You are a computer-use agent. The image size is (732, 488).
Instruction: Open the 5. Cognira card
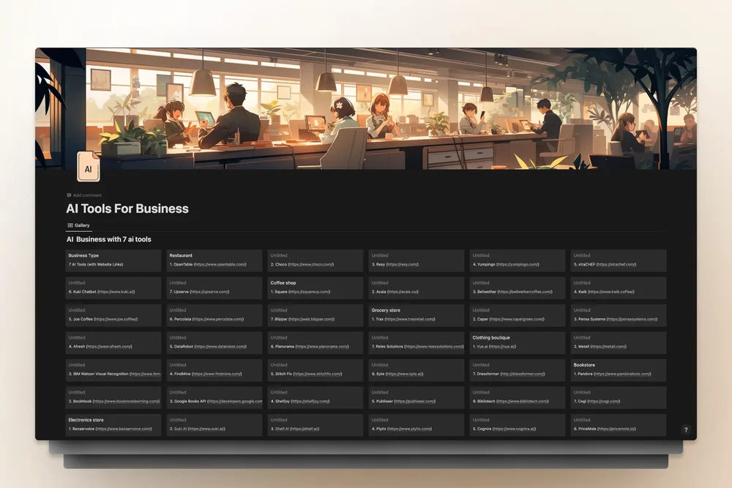(518, 425)
